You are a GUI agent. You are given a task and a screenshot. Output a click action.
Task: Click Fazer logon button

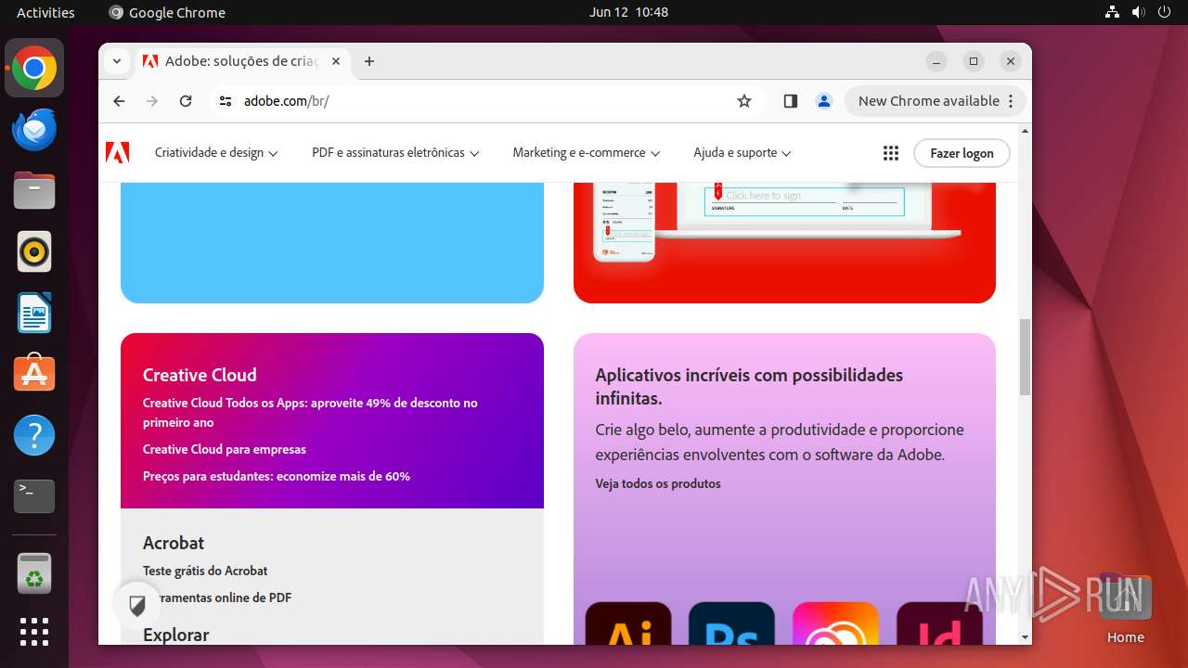click(x=962, y=153)
